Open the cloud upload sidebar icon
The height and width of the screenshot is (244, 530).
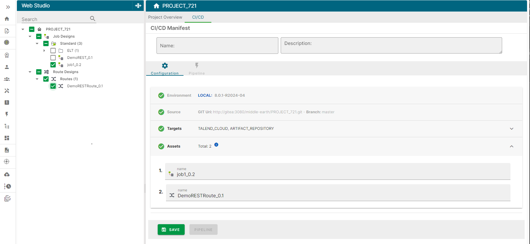[x=7, y=174]
